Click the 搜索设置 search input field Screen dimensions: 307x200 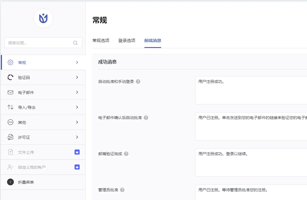click(40, 43)
